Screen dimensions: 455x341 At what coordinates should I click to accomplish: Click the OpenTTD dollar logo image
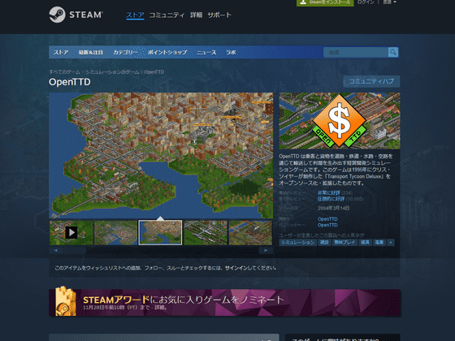point(340,121)
